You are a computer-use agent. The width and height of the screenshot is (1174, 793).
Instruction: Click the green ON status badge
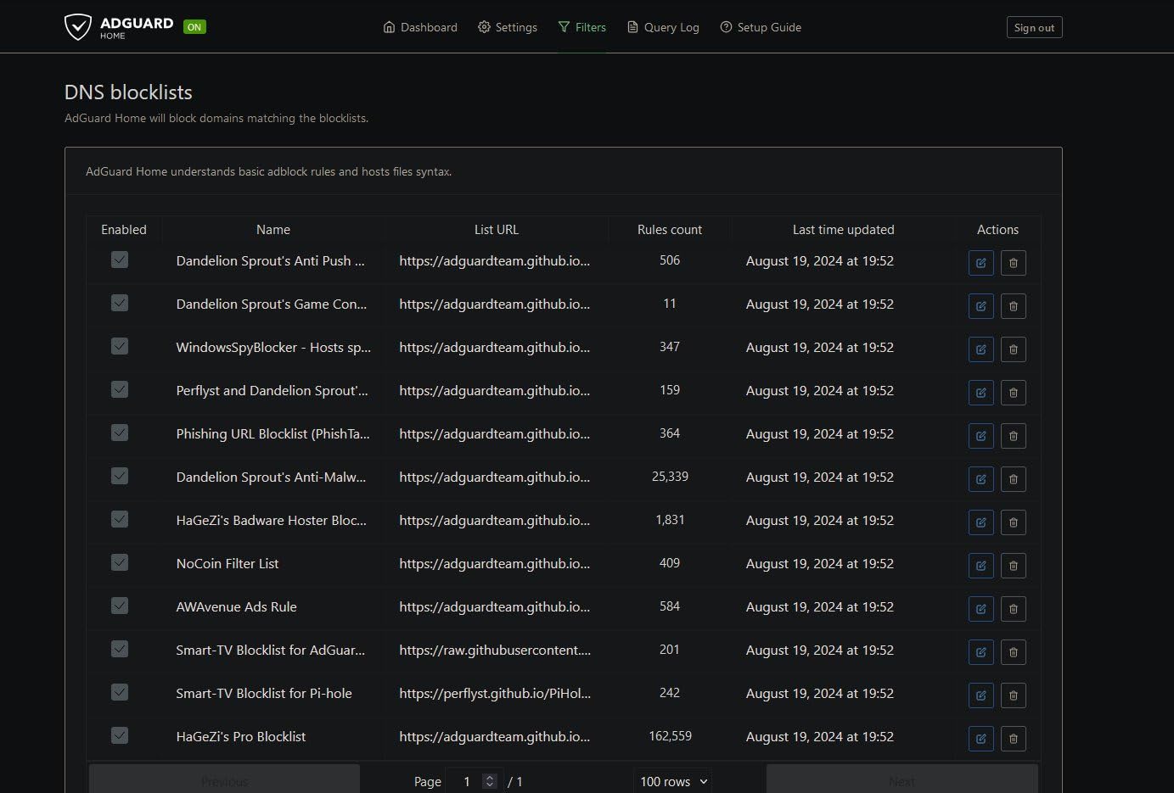[x=194, y=27]
